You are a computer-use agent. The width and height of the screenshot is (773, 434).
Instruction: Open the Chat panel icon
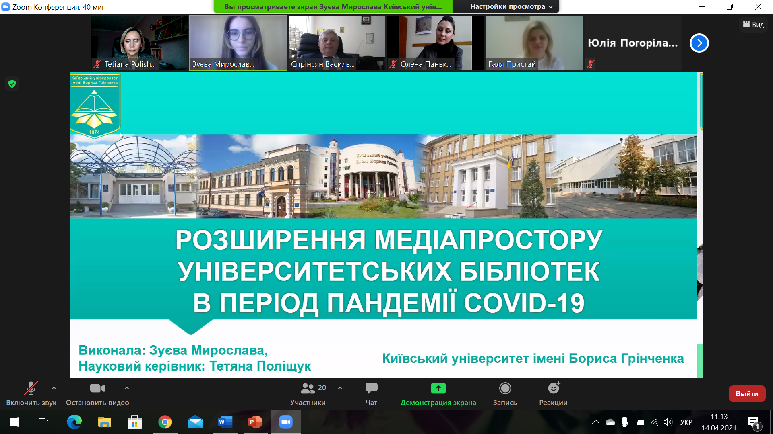coord(371,388)
